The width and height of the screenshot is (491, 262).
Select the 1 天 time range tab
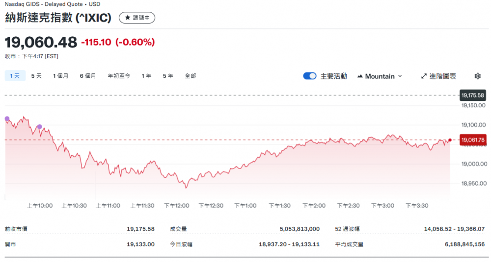pyautogui.click(x=15, y=76)
